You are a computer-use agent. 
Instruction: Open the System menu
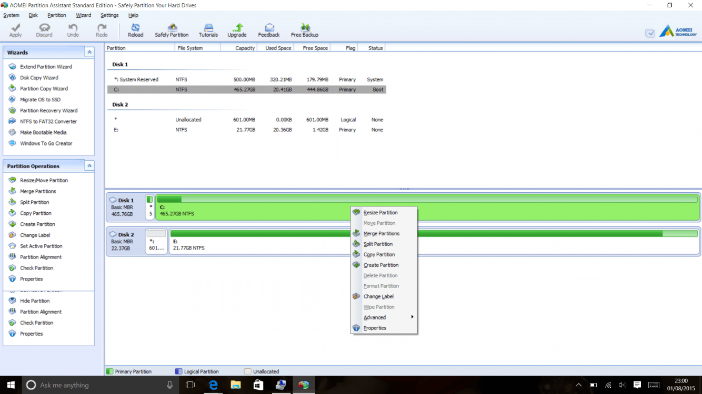(x=12, y=15)
